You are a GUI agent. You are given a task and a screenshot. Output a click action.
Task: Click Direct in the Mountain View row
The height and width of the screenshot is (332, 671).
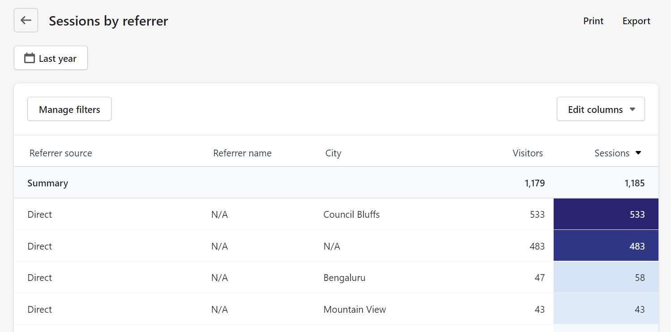point(40,309)
